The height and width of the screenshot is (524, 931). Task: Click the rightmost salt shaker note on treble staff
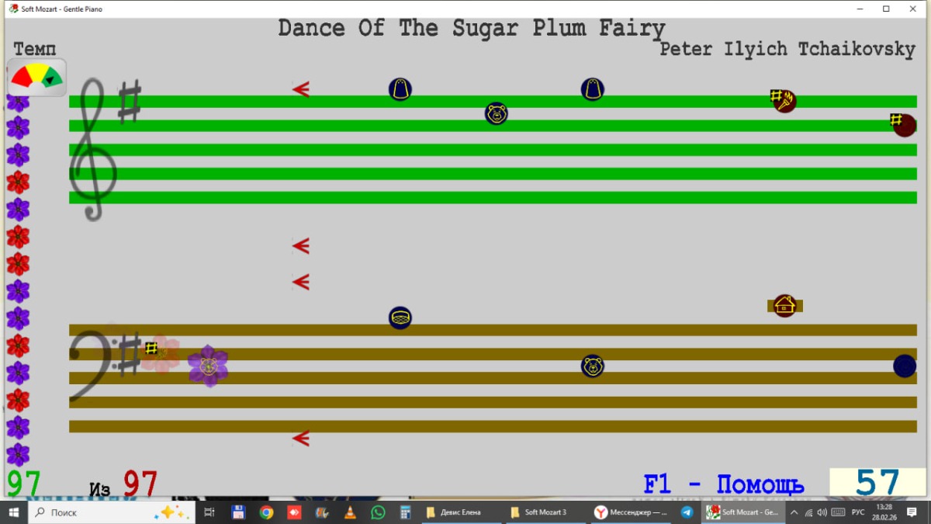[593, 89]
